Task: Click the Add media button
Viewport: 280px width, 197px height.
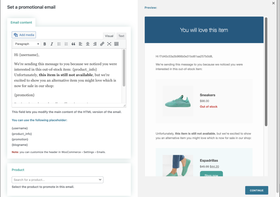Action: [24, 35]
